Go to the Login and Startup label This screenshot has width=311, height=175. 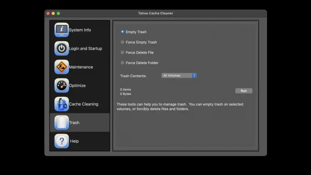click(85, 49)
